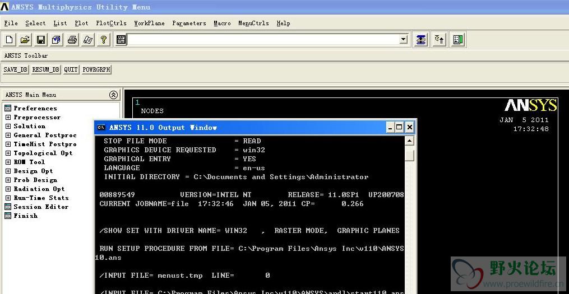Viewport: 569px width, 294px height.
Task: Expand the Topological Opt node
Action: tap(8, 153)
